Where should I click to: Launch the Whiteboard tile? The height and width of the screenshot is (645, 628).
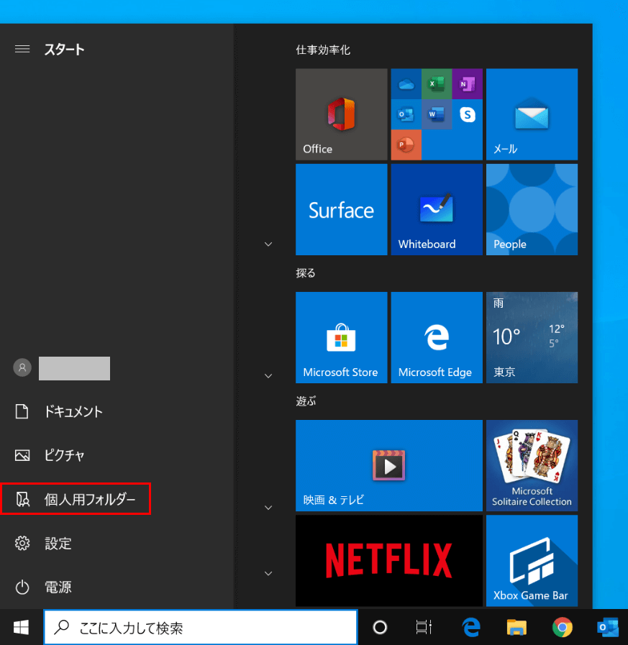[437, 209]
